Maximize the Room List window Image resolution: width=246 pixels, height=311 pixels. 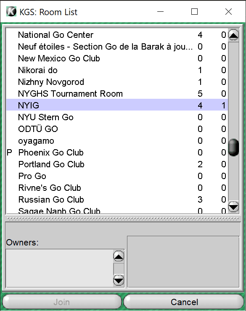pos(194,11)
